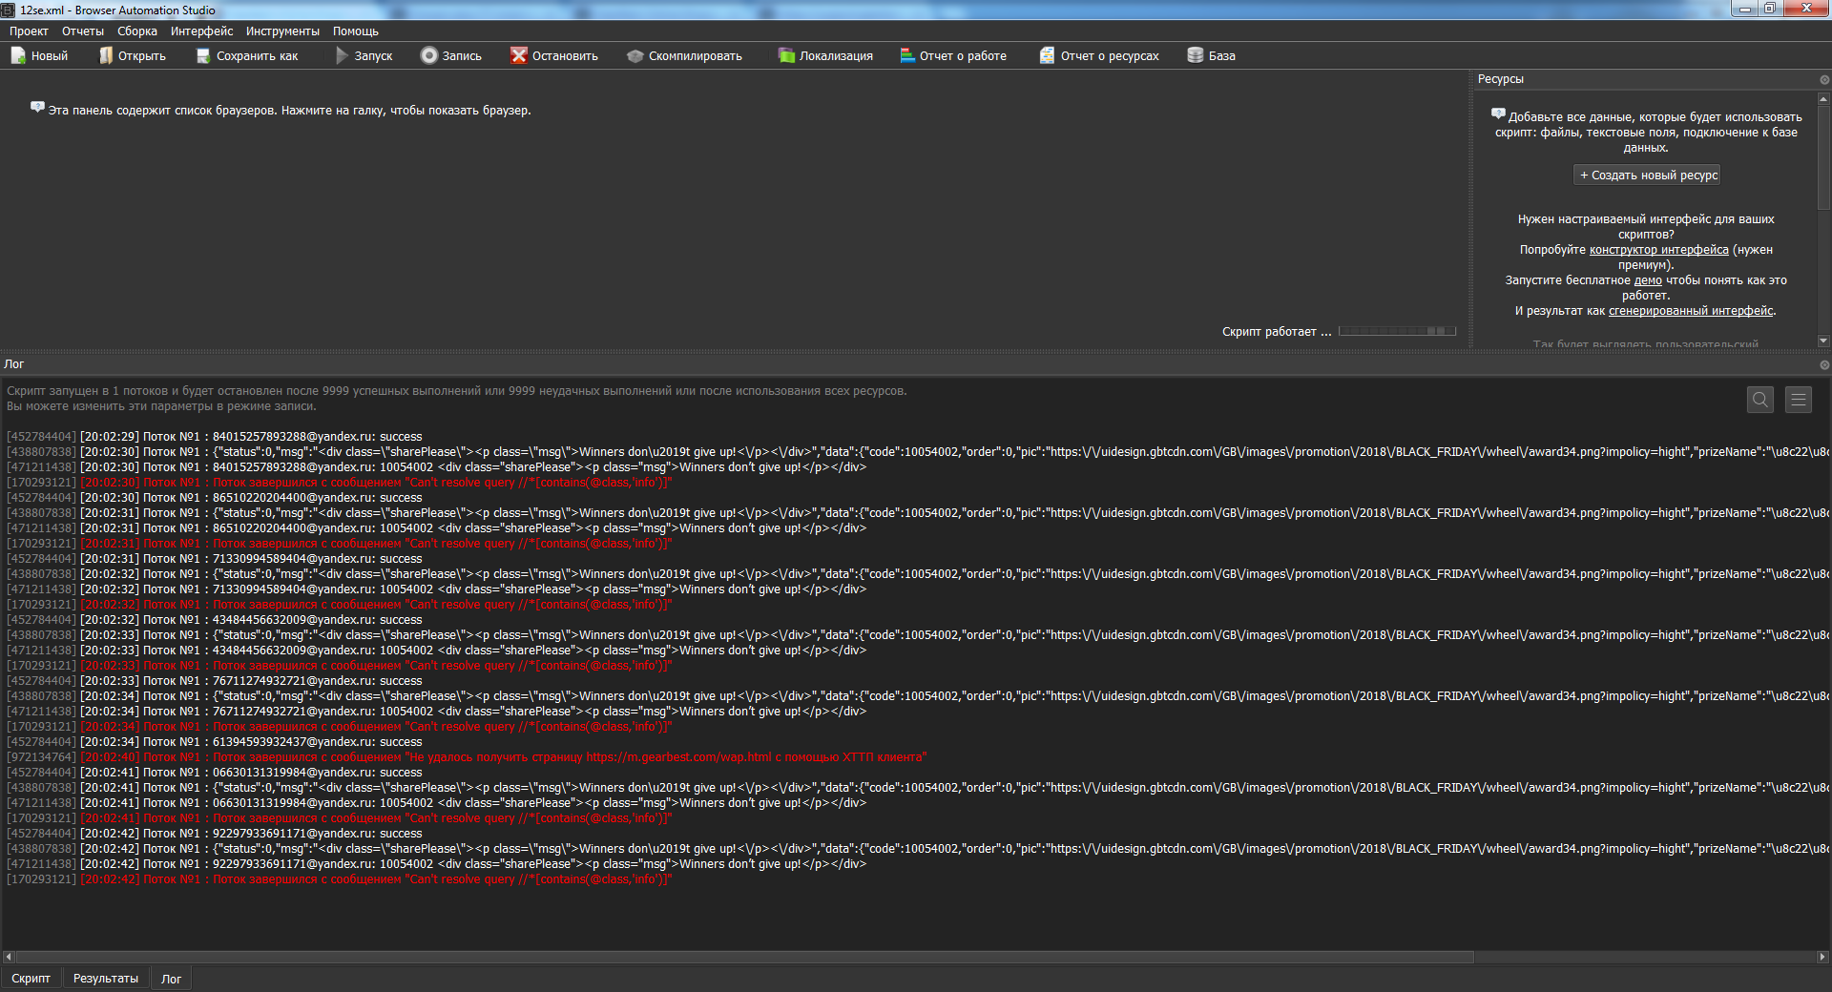Click the red error line about m.gearbest.com/wap.html
This screenshot has height=992, width=1832.
pos(467,757)
